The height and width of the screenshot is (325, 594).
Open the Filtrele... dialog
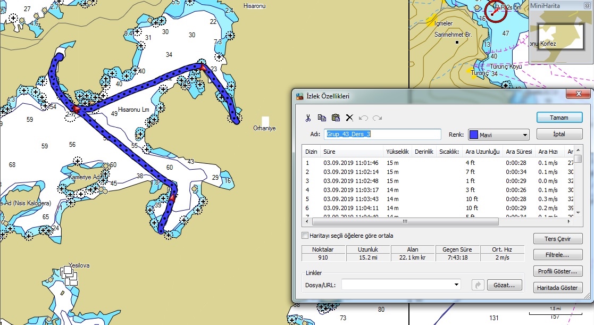coord(558,255)
